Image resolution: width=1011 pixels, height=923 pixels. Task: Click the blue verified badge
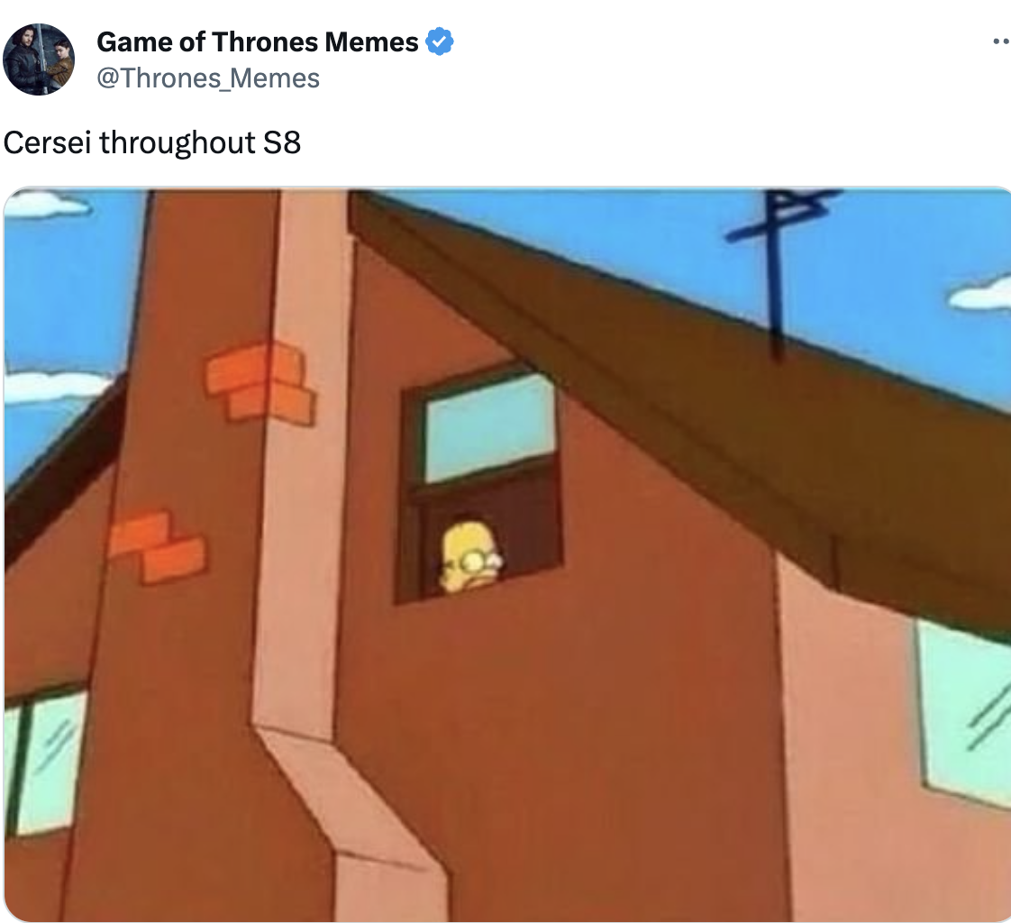(439, 42)
